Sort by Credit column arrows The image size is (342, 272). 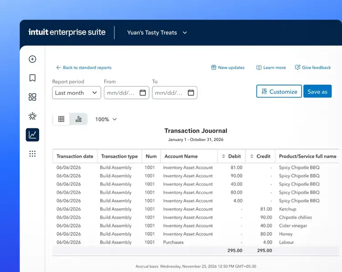click(x=252, y=156)
